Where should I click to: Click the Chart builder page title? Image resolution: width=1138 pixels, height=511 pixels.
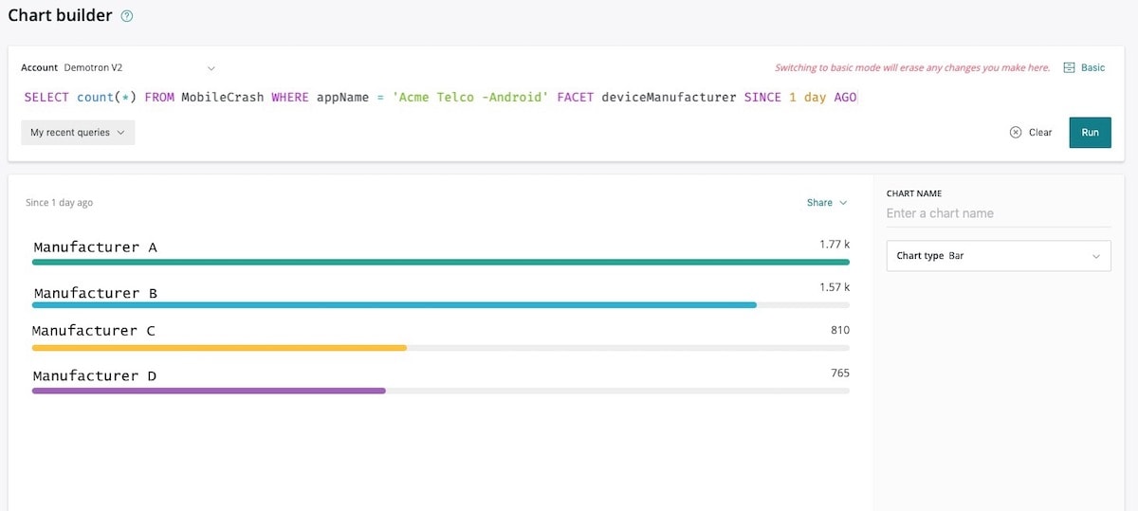coord(60,15)
